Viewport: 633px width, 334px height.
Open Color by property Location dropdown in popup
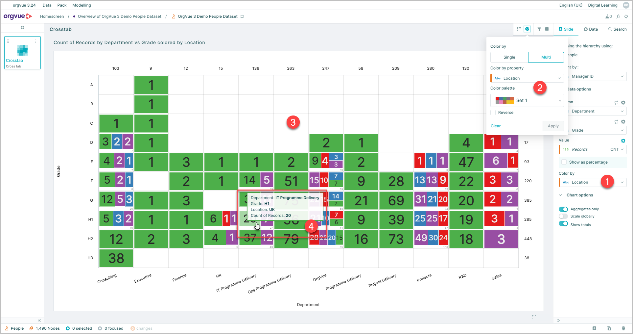coord(527,78)
